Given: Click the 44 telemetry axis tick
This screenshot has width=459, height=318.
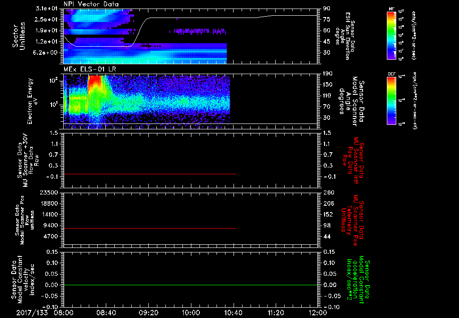Looking at the screenshot, I should (x=327, y=236).
